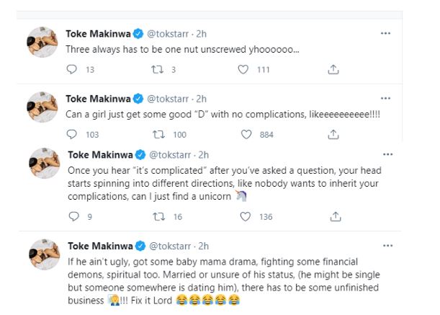Click the avatar beside the unicorn tweet
Image resolution: width=440 pixels, height=315 pixels.
pos(42,163)
